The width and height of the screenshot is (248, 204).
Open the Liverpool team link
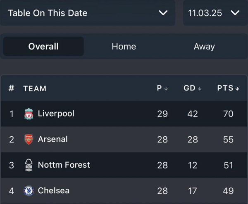point(56,114)
